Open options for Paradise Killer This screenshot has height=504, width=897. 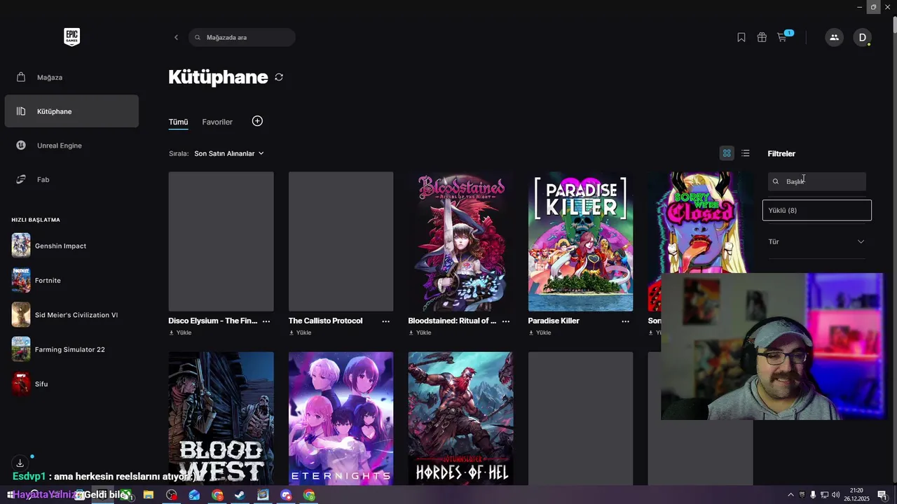coord(626,321)
